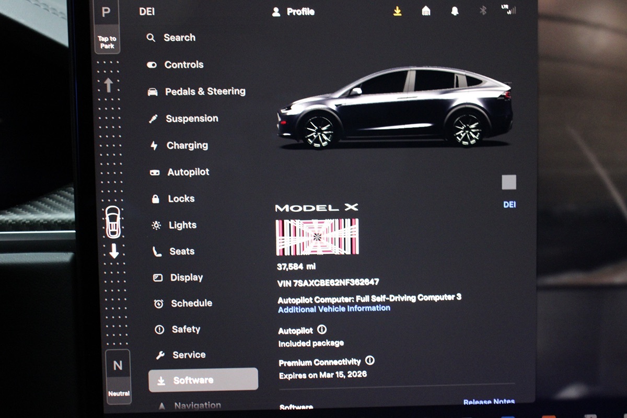Viewport: 627px width, 418px height.
Task: Tap the Safety alert icon
Action: pyautogui.click(x=159, y=330)
